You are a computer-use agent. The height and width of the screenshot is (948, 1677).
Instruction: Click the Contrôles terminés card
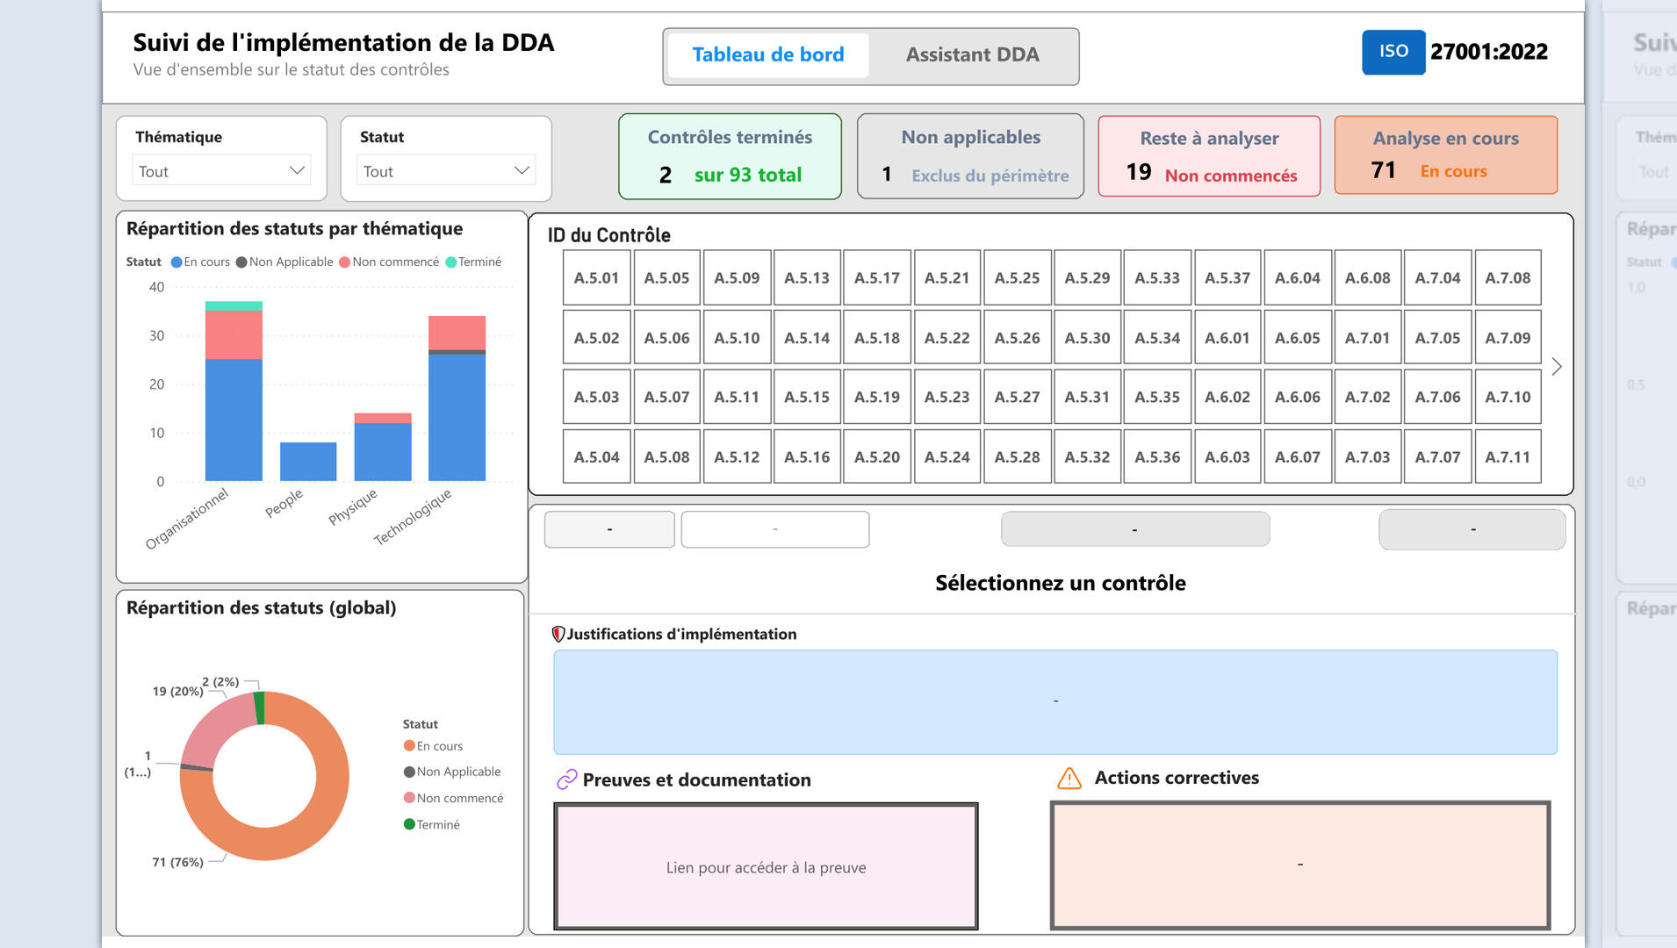(x=730, y=156)
